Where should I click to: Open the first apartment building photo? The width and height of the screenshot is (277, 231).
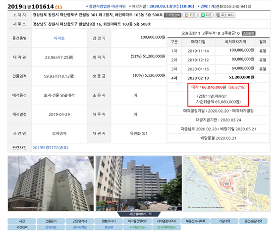[x=51, y=183]
